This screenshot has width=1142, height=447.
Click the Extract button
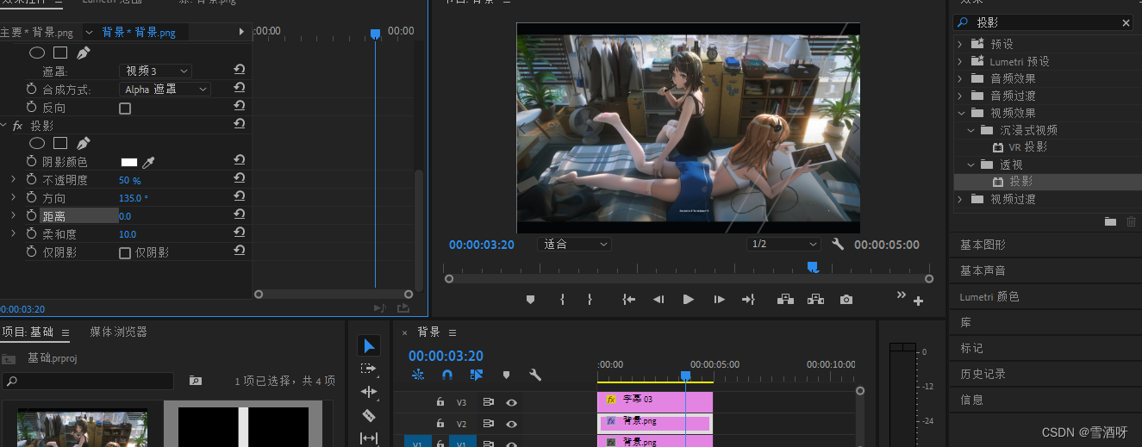click(815, 300)
